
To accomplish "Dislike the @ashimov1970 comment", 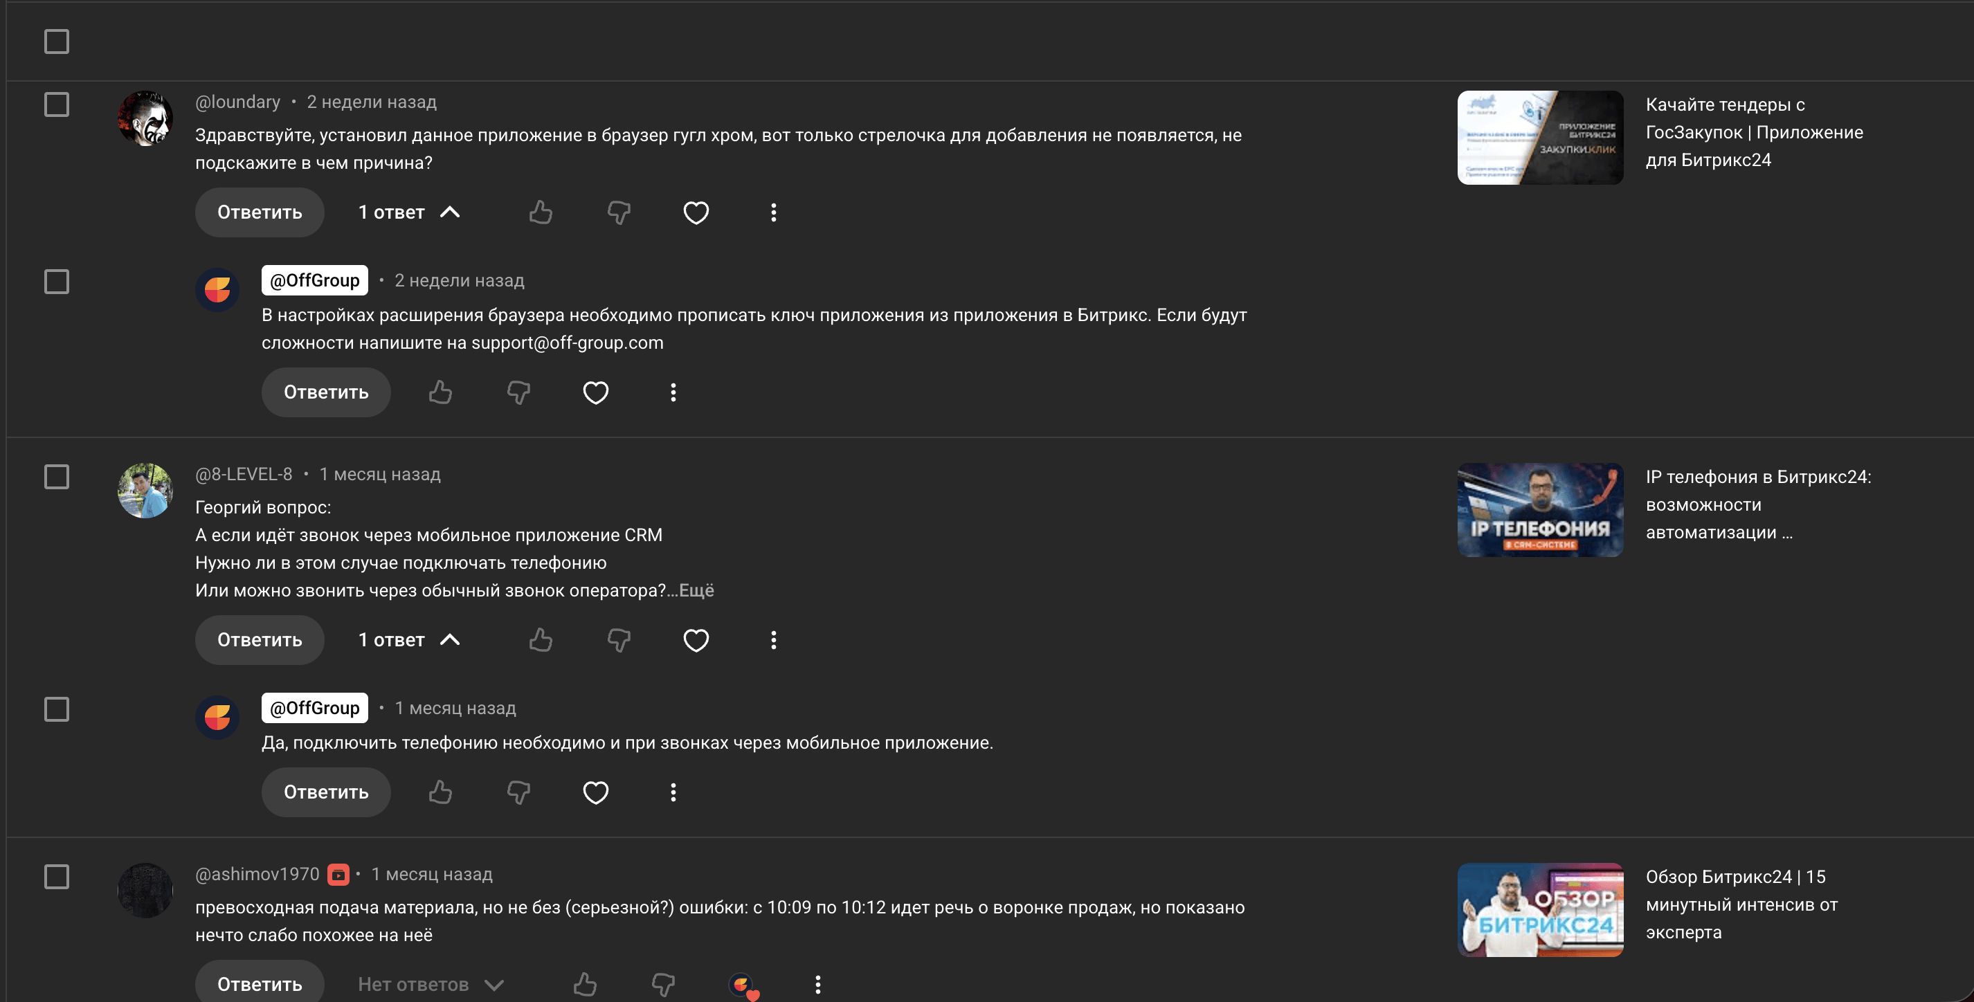I will [663, 985].
